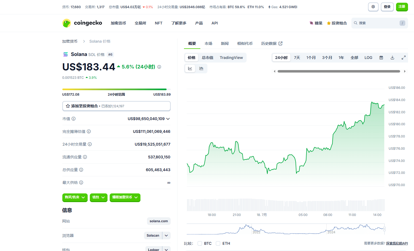
Task: Click 加密货币 breadcrumb link
Action: [70, 41]
